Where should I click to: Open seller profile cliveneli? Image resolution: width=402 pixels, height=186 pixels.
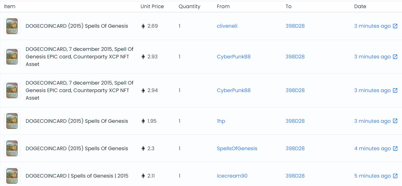tap(227, 26)
